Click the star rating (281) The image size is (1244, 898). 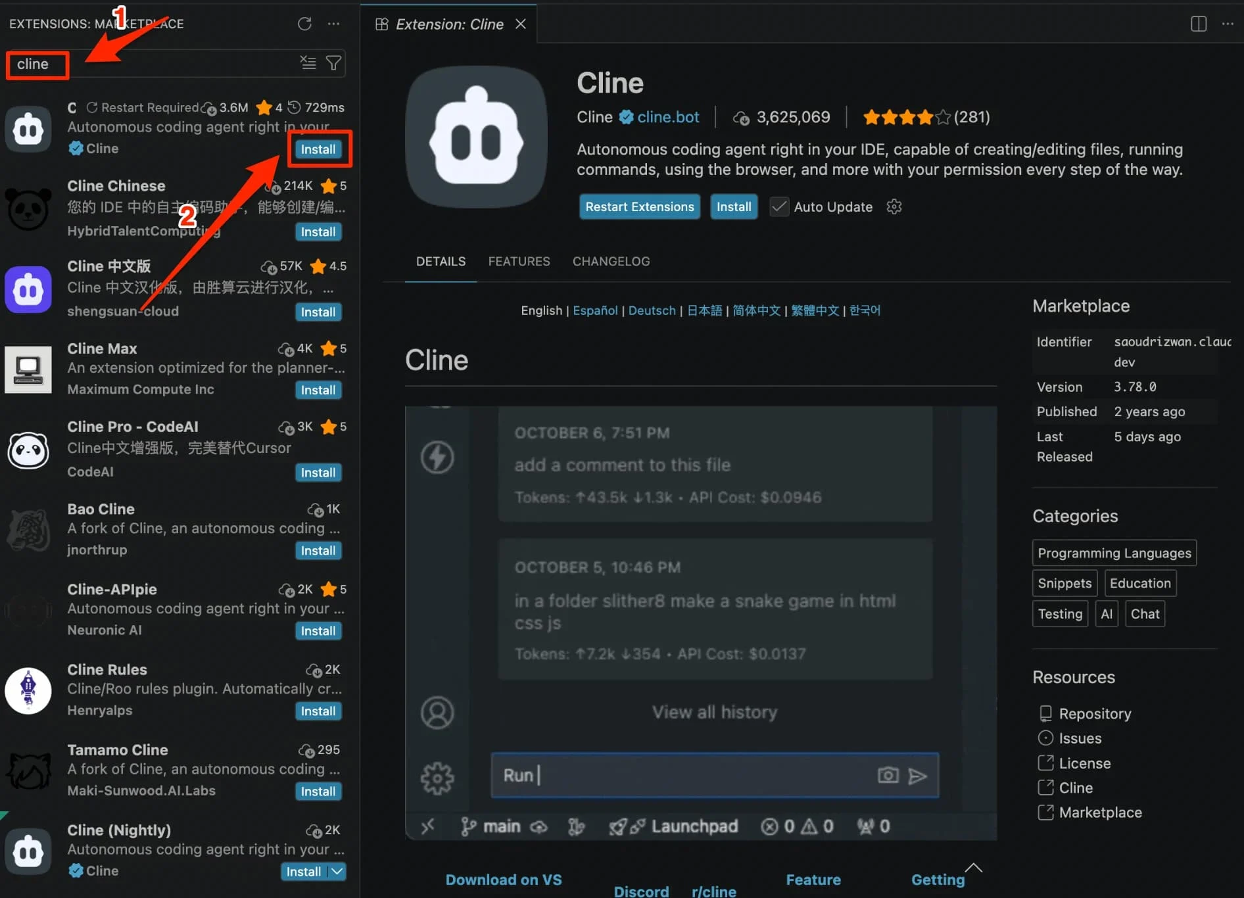(x=926, y=117)
